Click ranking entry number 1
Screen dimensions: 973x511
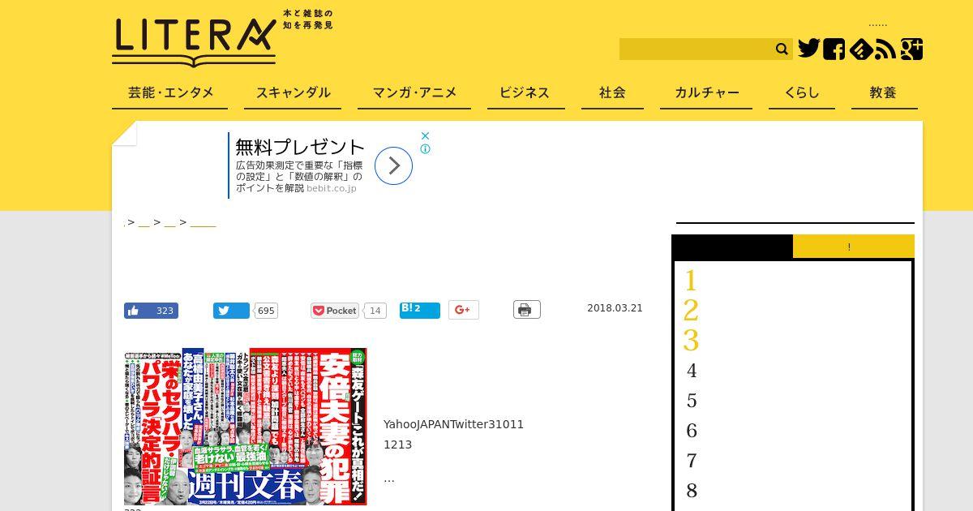click(x=691, y=281)
